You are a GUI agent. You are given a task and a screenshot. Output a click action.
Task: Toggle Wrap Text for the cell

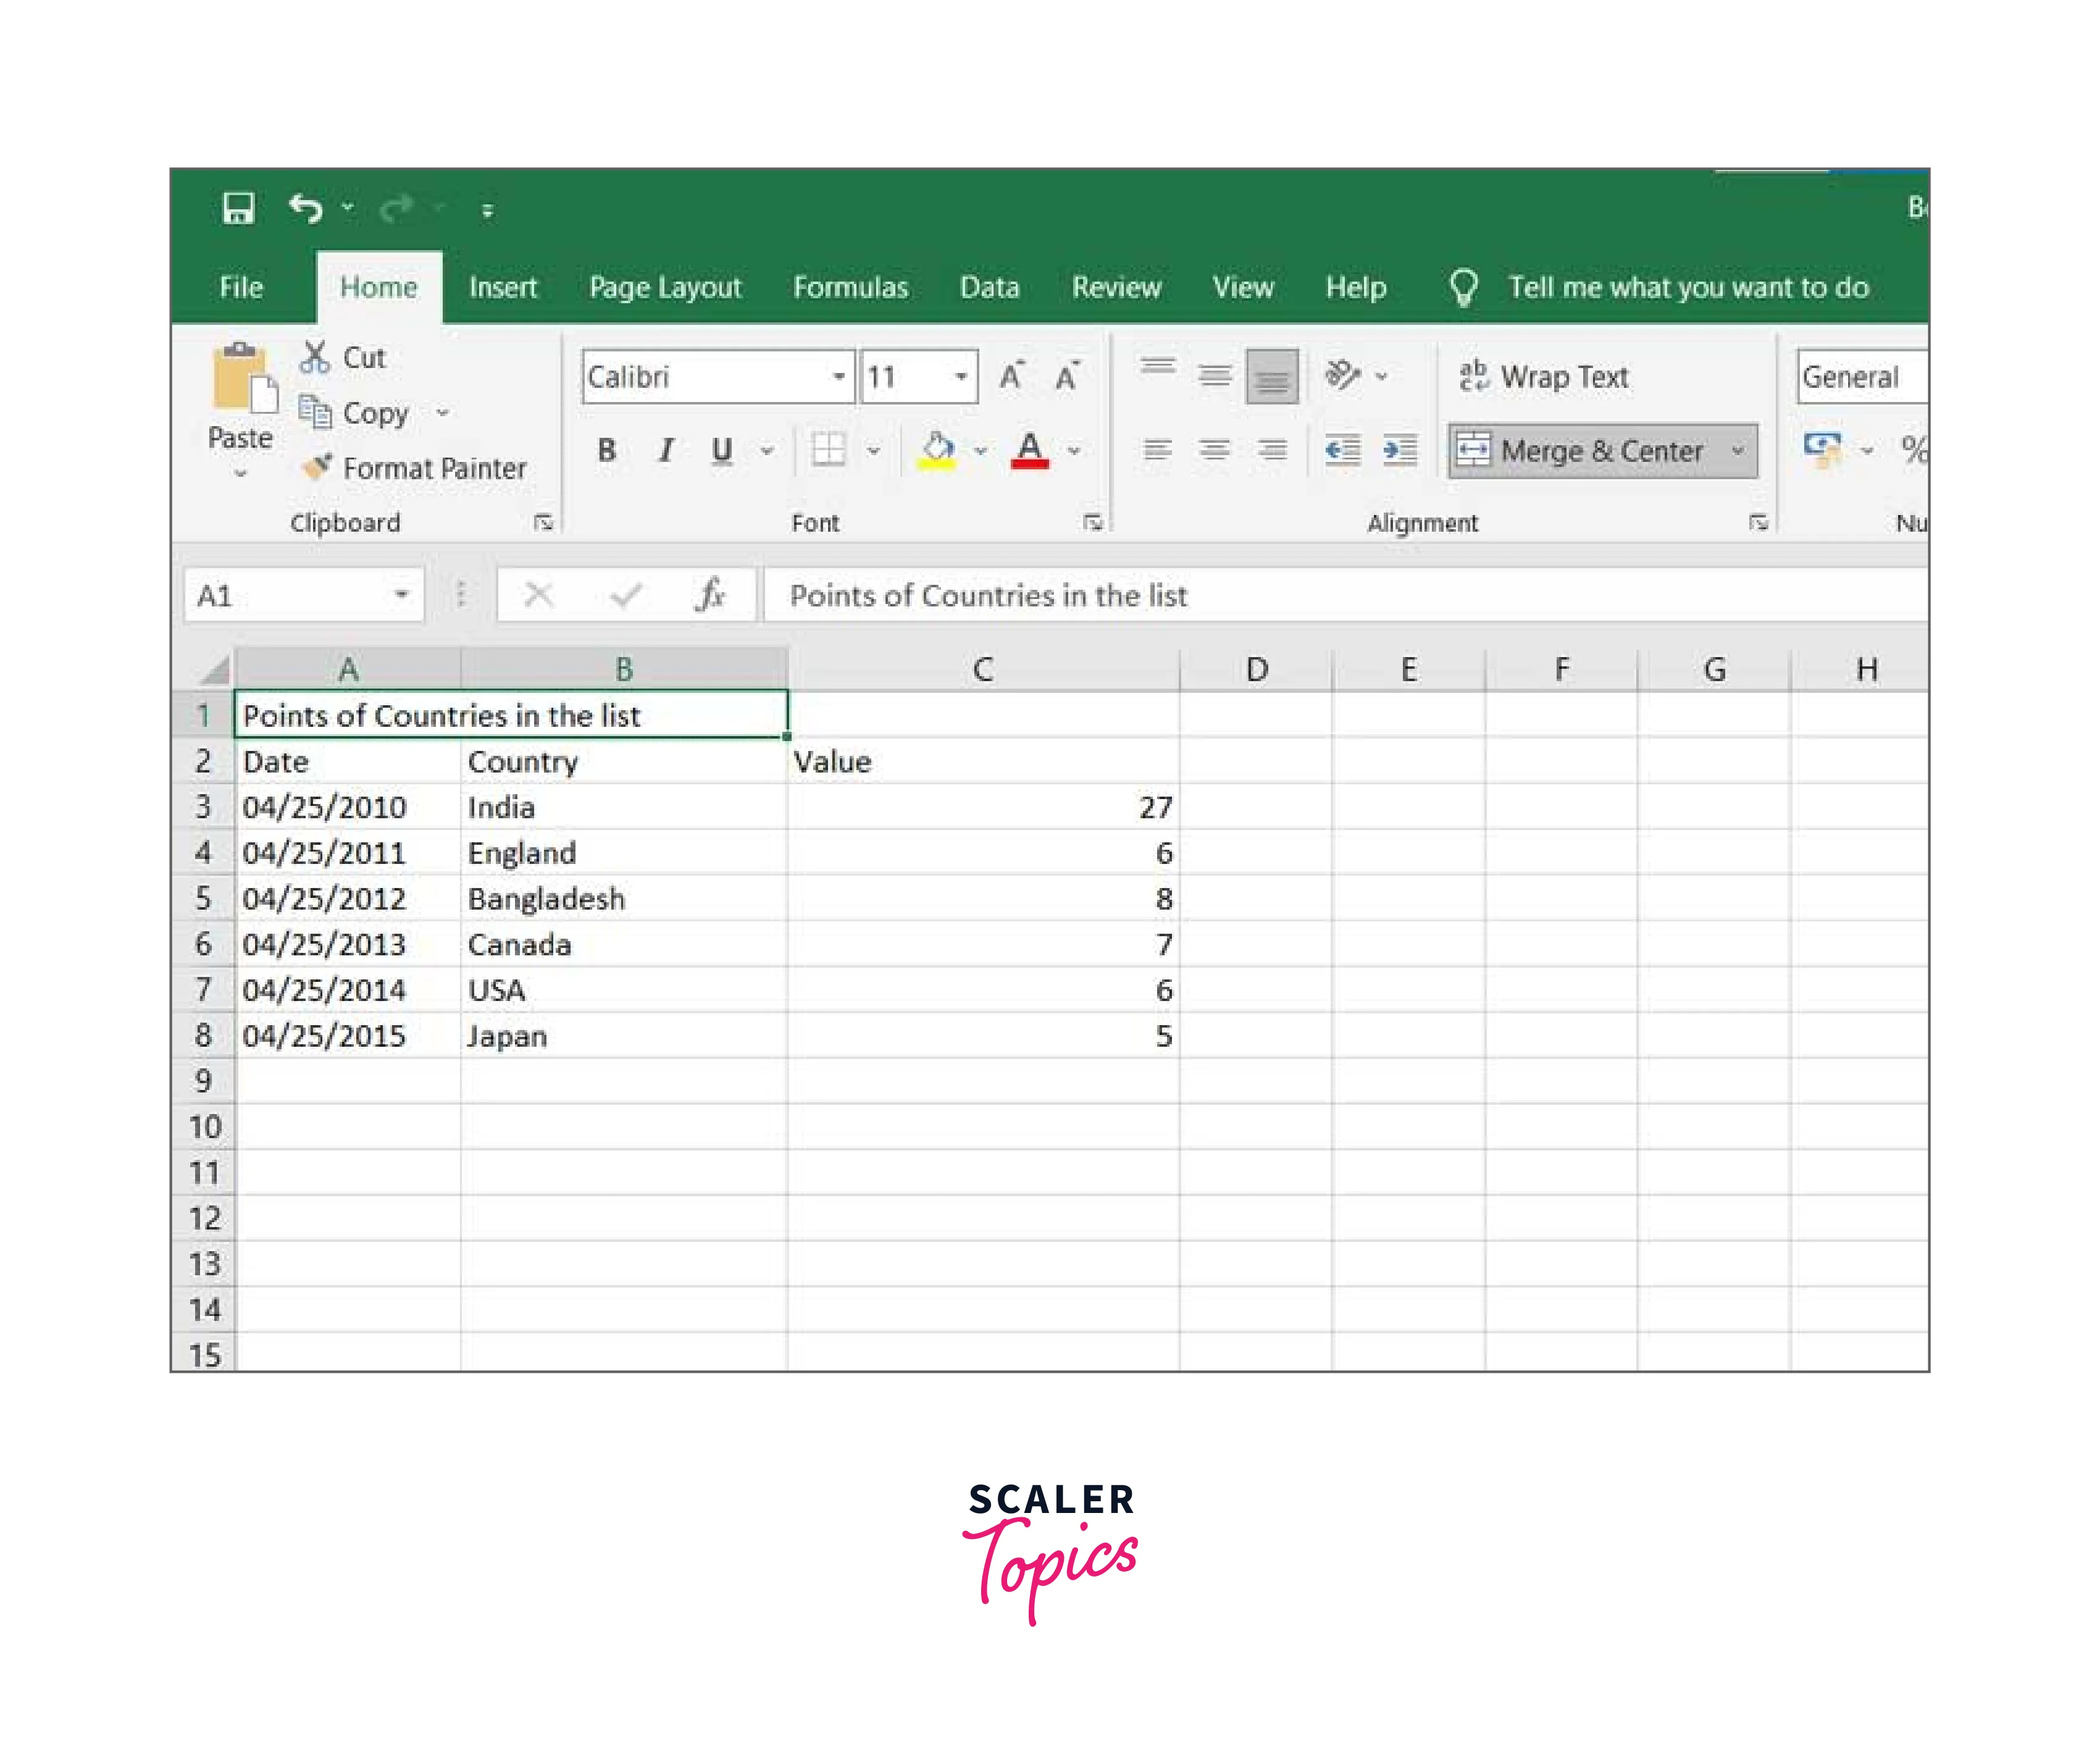click(1544, 376)
